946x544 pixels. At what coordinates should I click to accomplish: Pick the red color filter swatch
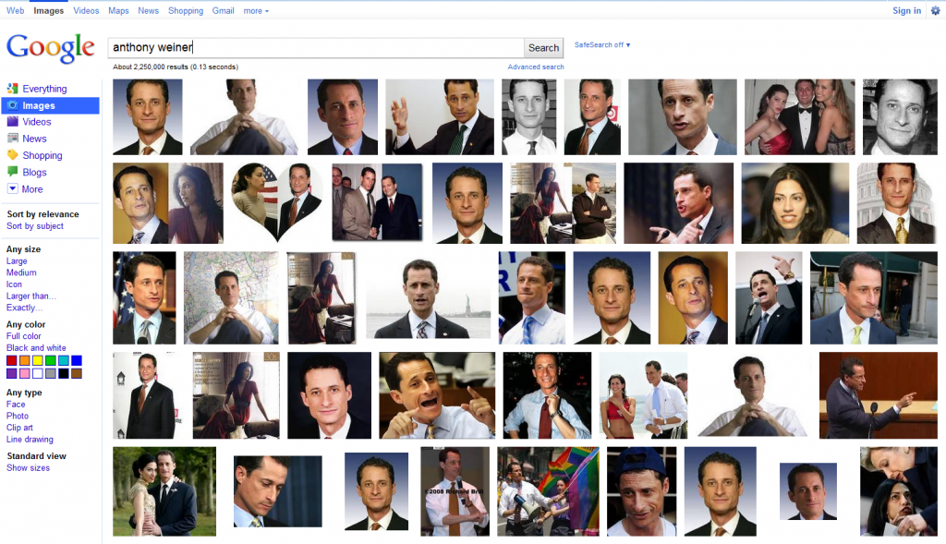12,360
